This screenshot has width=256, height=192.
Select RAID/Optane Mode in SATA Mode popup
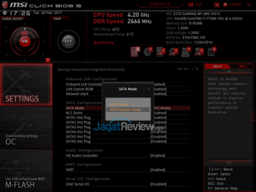click(127, 110)
